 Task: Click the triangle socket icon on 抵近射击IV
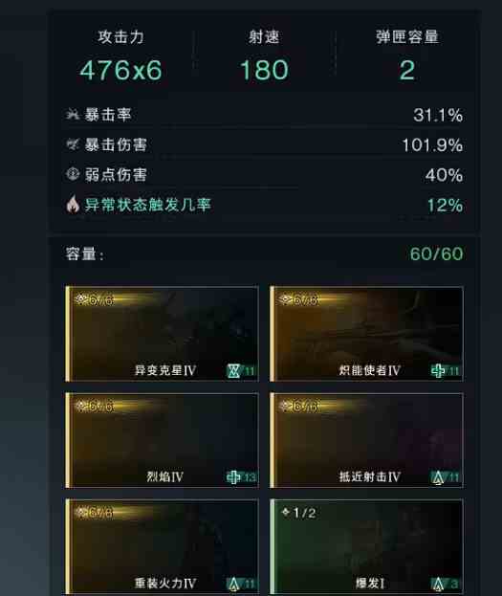coord(438,477)
